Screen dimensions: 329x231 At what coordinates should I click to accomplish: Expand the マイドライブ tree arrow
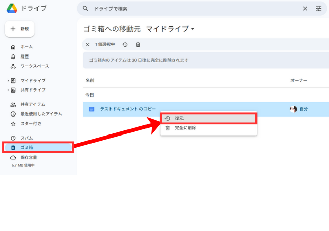(8, 81)
